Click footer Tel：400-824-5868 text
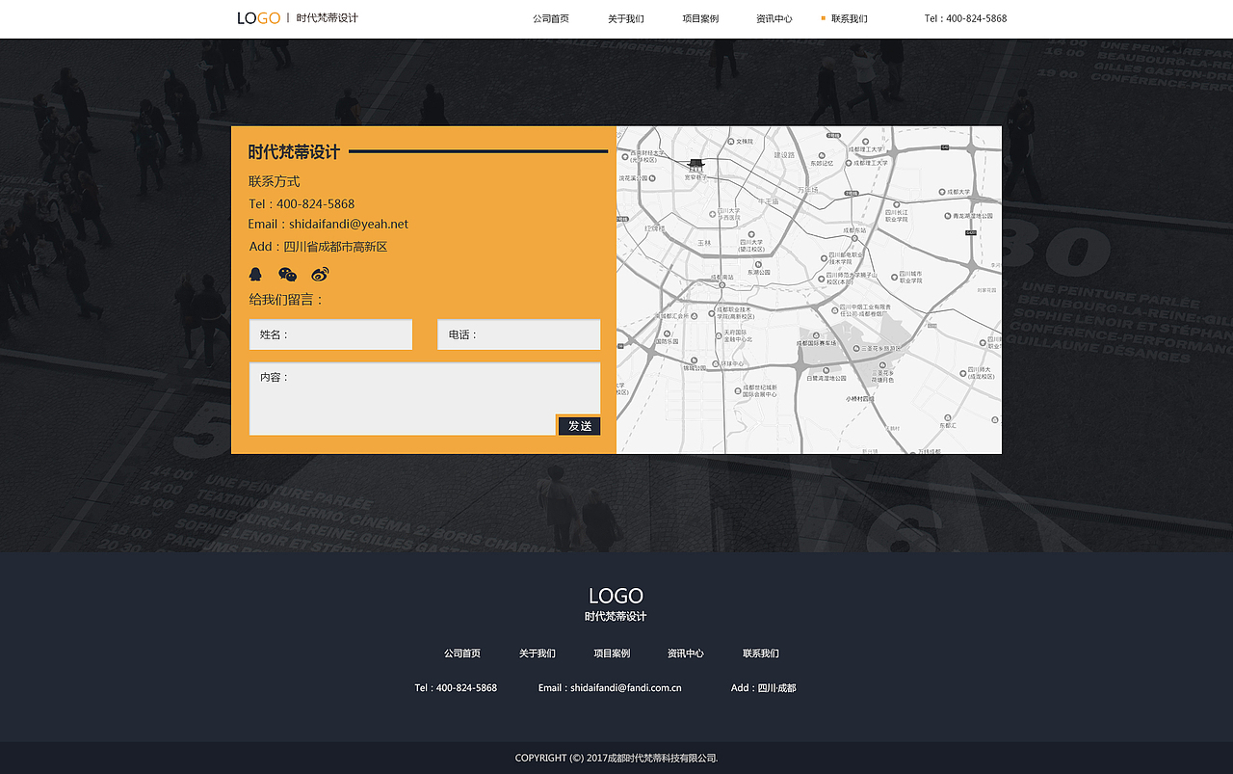The width and height of the screenshot is (1233, 774). [456, 688]
